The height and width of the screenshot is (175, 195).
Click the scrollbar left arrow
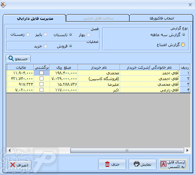coord(9,150)
